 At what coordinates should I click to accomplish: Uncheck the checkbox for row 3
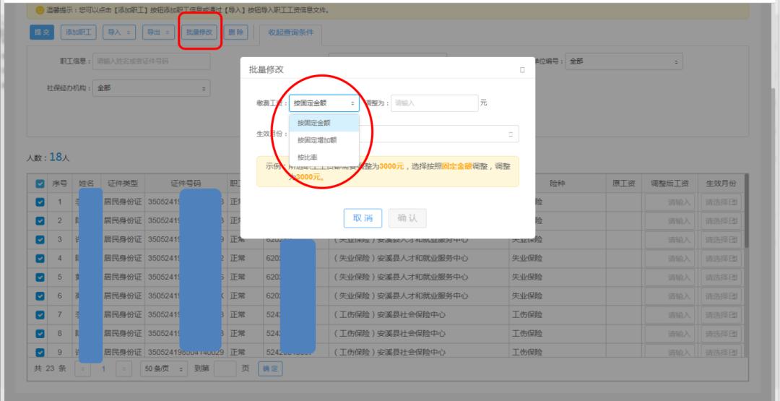(x=40, y=240)
